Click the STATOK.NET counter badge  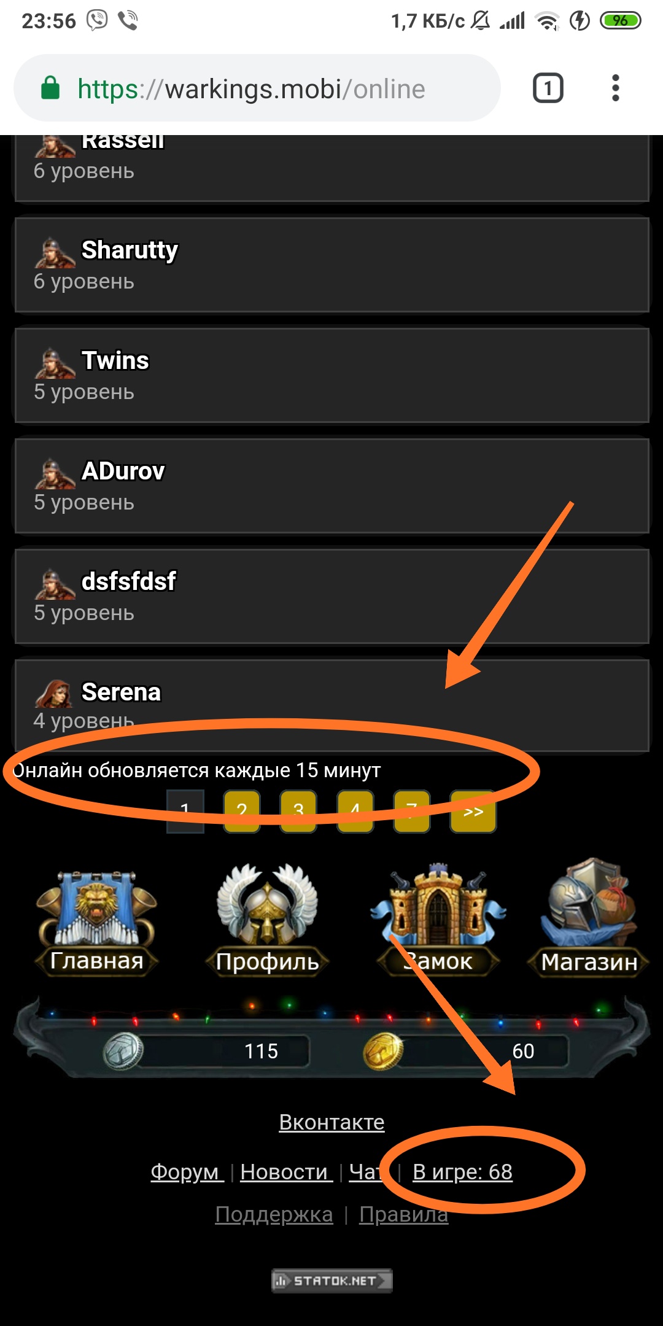pyautogui.click(x=331, y=1281)
